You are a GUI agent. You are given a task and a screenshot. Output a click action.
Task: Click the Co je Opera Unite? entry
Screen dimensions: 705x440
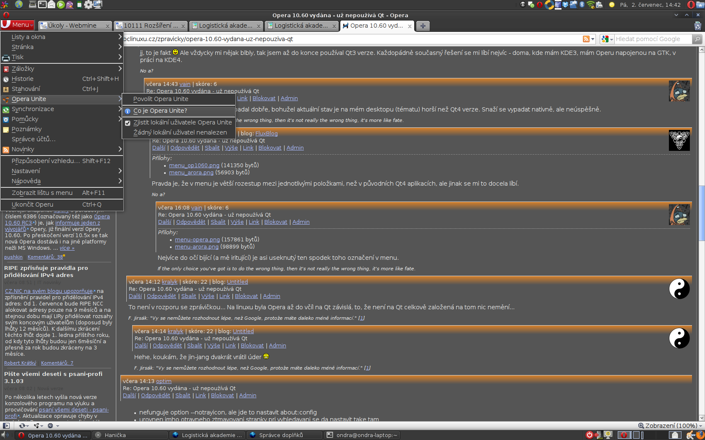pos(178,111)
